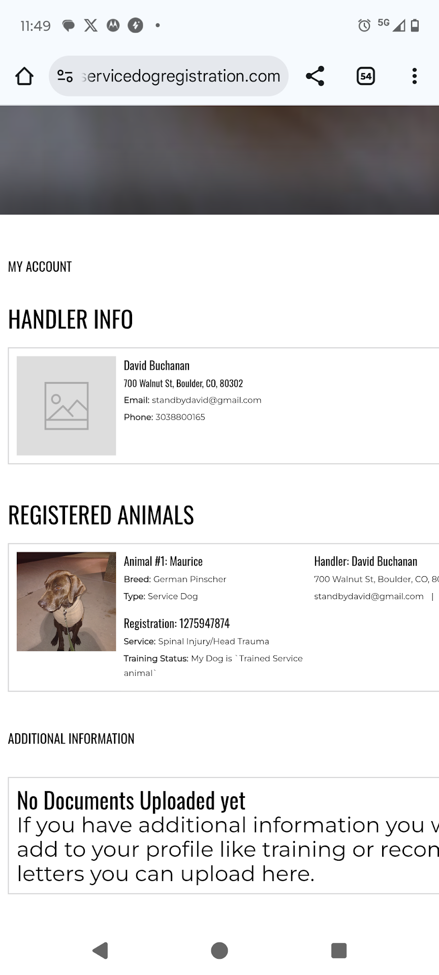439x975 pixels.
Task: Tap the Registration number 1275947874
Action: coord(204,623)
